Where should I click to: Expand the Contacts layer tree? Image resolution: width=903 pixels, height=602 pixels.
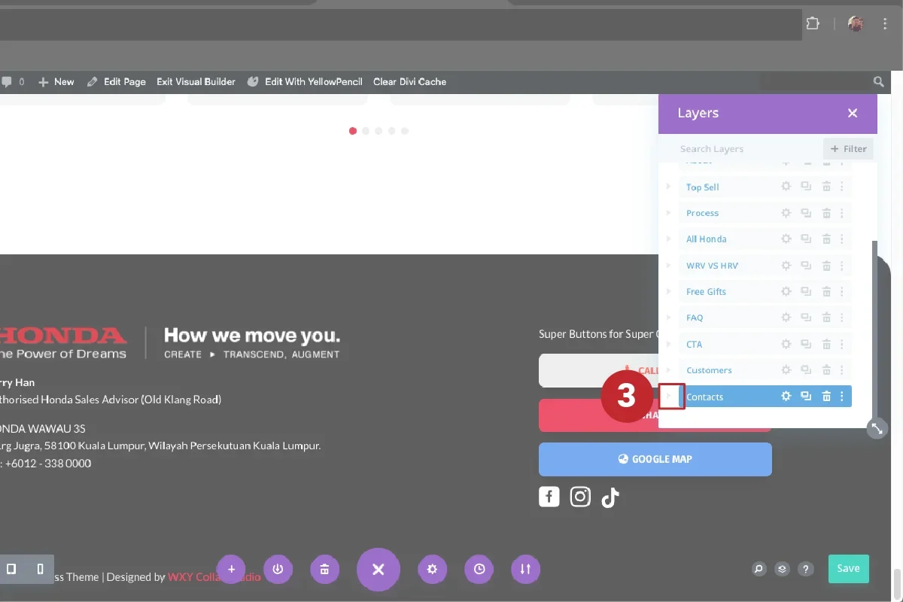pos(669,397)
